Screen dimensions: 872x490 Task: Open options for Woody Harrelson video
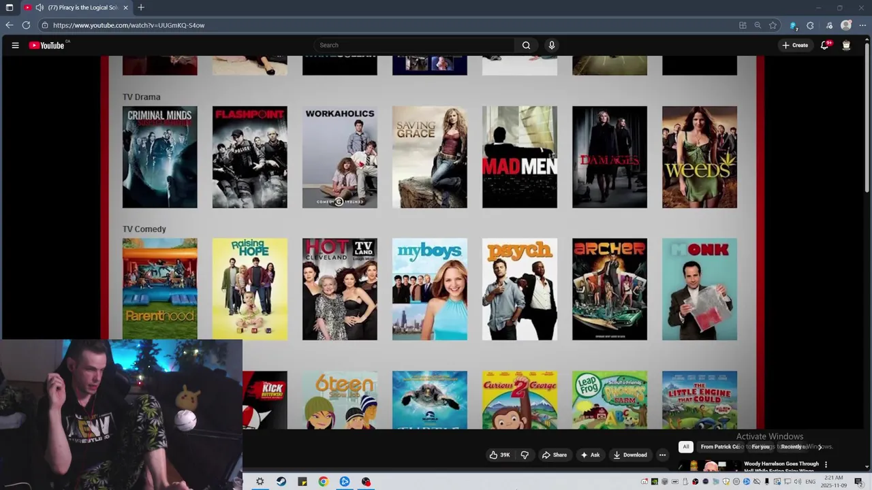pos(826,464)
